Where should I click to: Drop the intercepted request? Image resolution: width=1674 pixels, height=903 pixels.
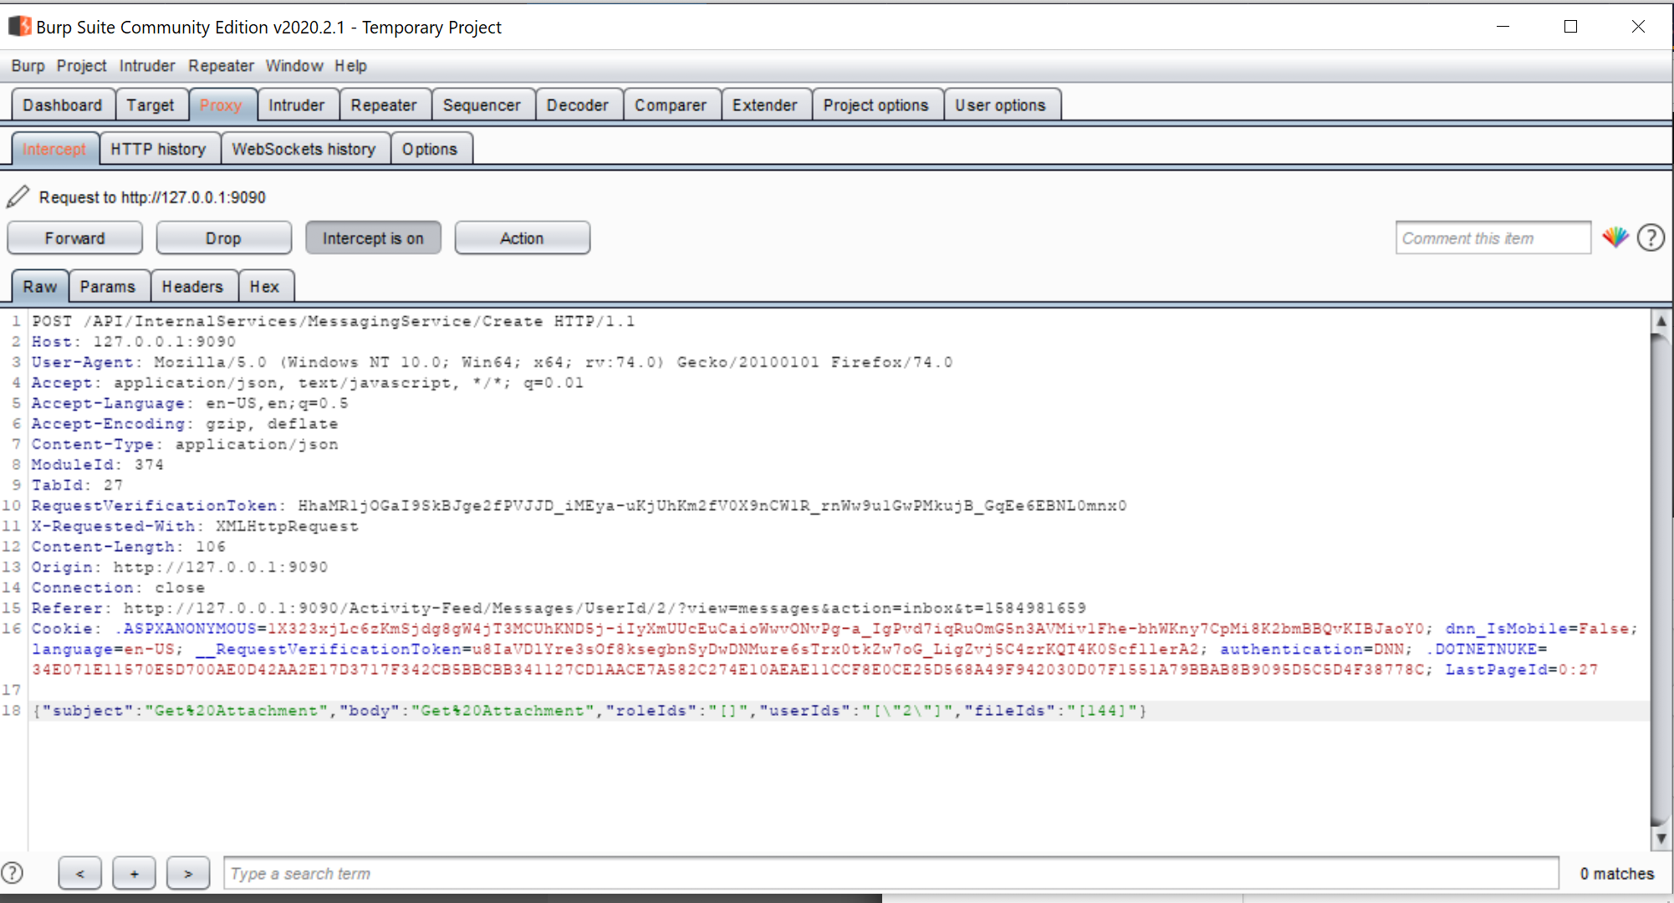click(222, 237)
